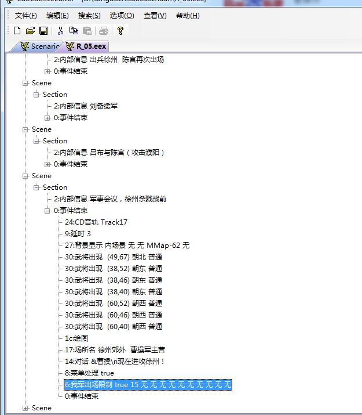Click the Copy toolbar icon

(74, 31)
